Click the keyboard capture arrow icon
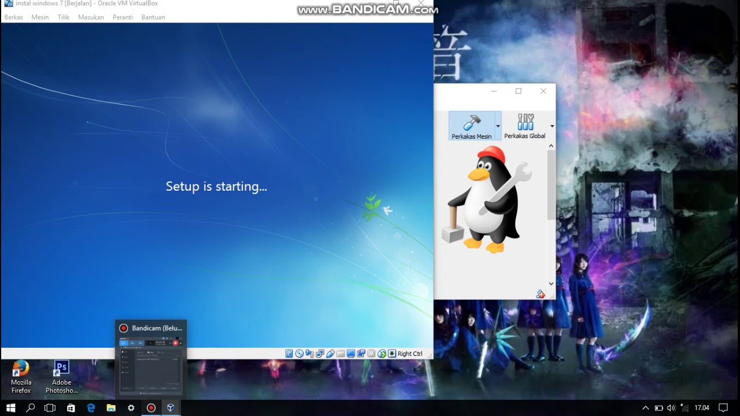The image size is (740, 416). (x=392, y=354)
